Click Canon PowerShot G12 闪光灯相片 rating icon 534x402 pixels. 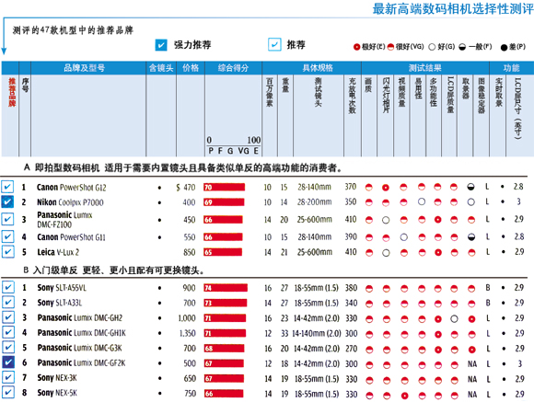point(386,188)
